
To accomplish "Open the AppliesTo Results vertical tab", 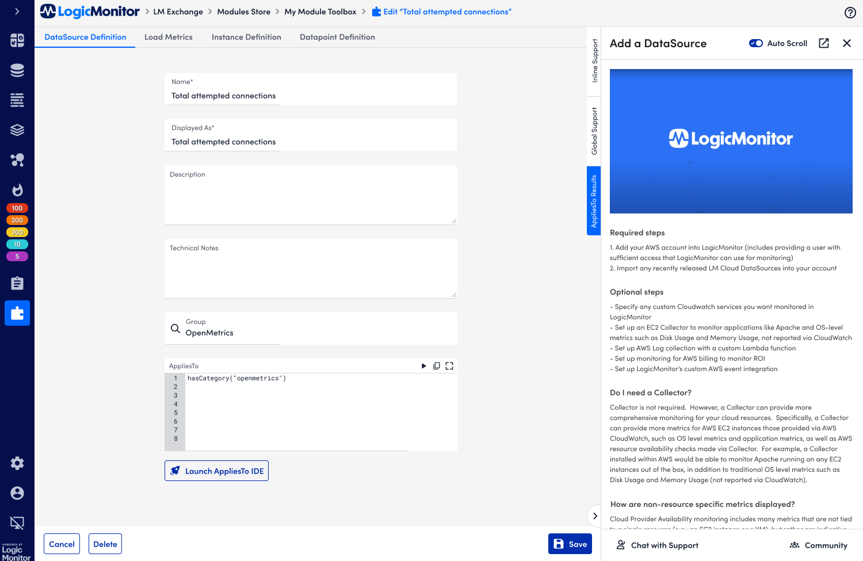I will tap(594, 201).
